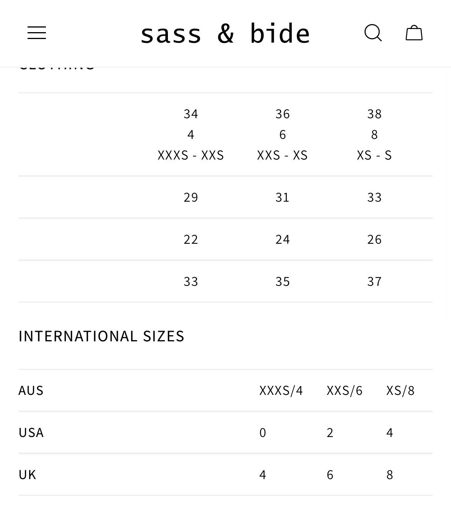
Task: Click the value 37 in the table
Action: click(374, 282)
